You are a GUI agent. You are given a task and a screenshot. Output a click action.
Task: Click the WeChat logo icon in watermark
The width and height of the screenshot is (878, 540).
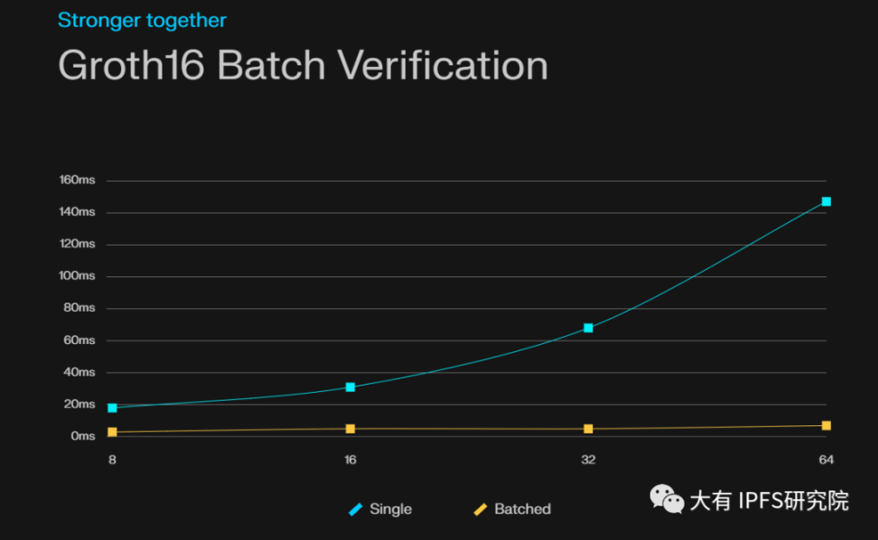(x=667, y=499)
